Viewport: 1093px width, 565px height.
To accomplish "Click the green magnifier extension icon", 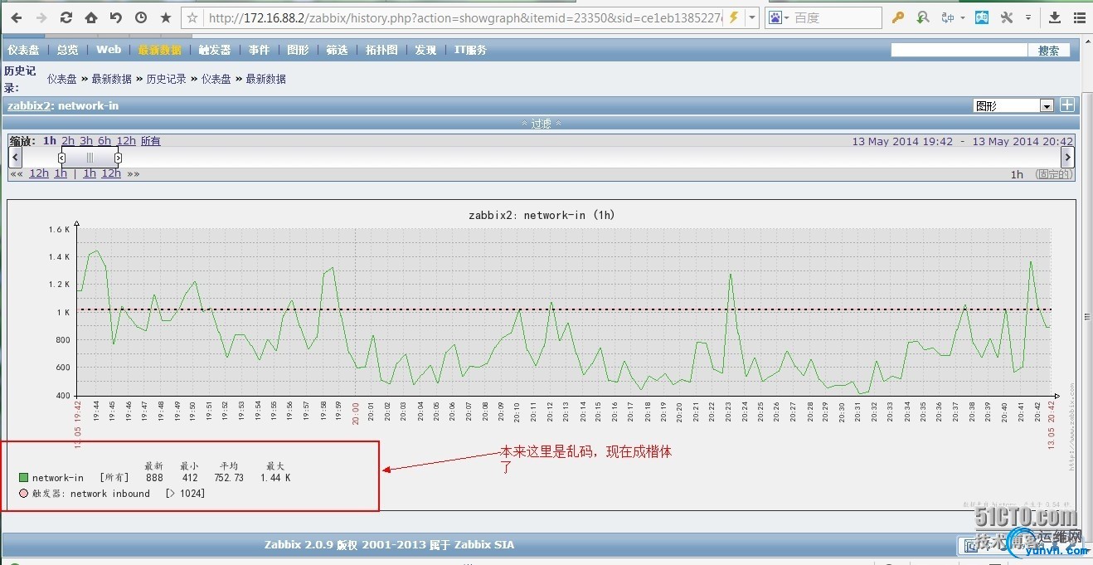I will 923,17.
